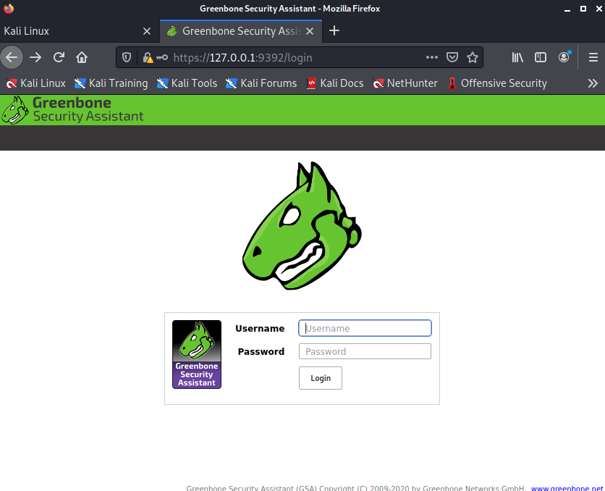This screenshot has width=605, height=491.
Task: Open a new tab with plus button
Action: click(x=334, y=31)
